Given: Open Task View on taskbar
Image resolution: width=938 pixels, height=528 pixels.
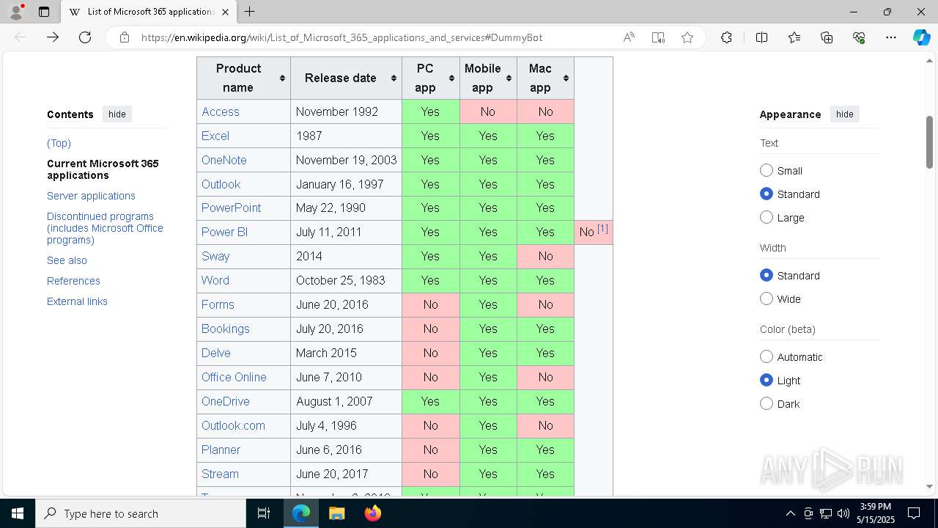Looking at the screenshot, I should 264,513.
